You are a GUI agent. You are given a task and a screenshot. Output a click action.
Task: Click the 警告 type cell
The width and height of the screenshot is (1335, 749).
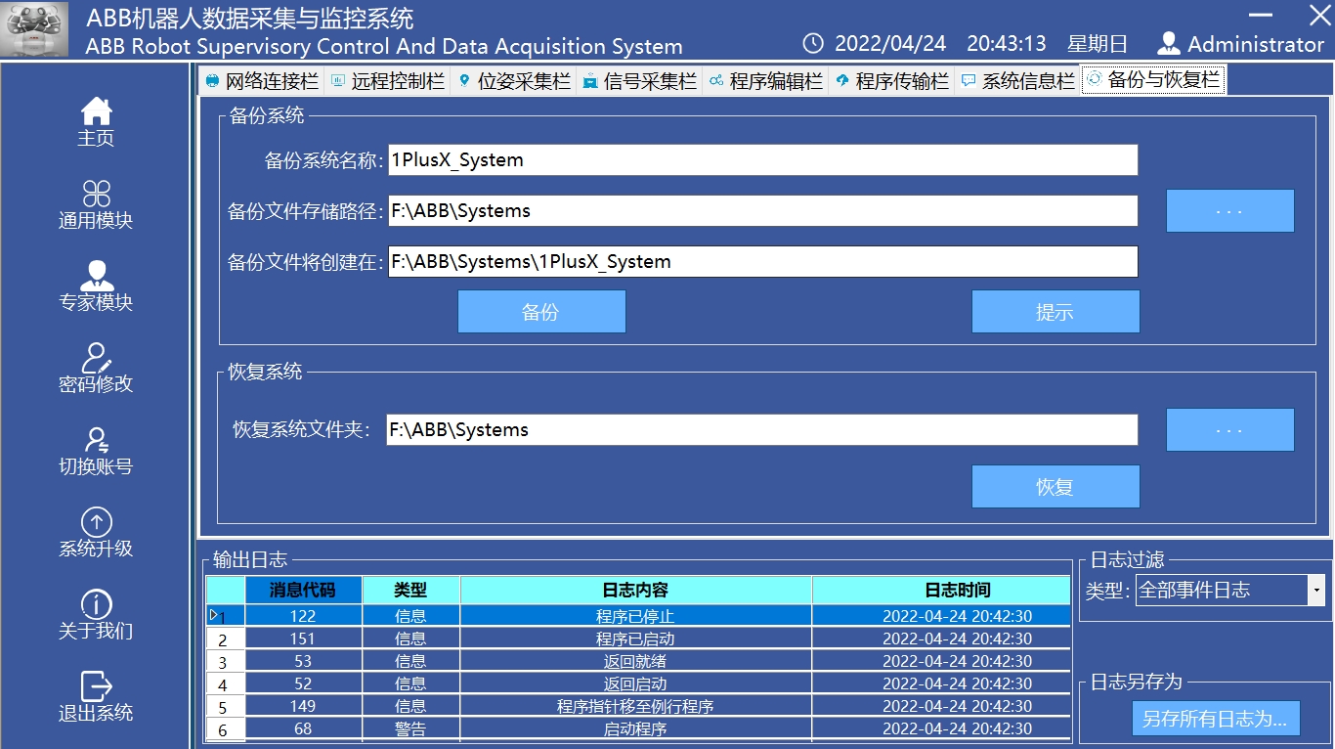410,728
